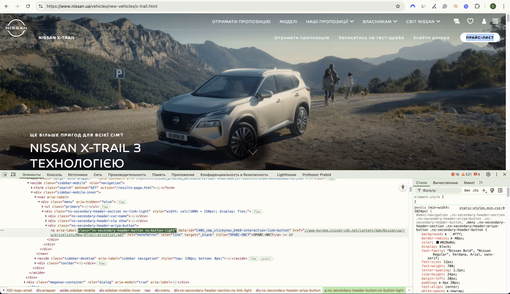Activate the DevTools element inspector tool
Screen dimensions: 510x294
click(5, 174)
